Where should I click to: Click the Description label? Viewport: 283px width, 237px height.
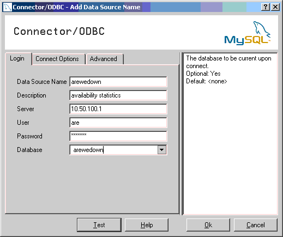coord(32,95)
